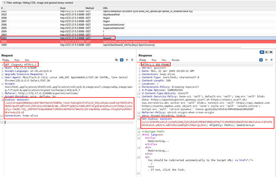
Task: Click the Referer header in request
Action: point(41,93)
